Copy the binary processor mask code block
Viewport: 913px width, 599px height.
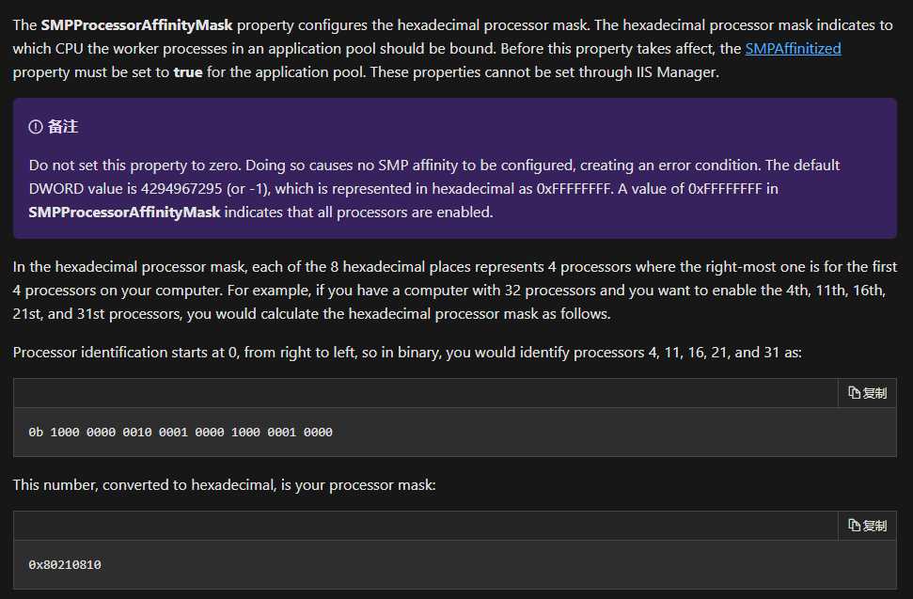tap(867, 393)
